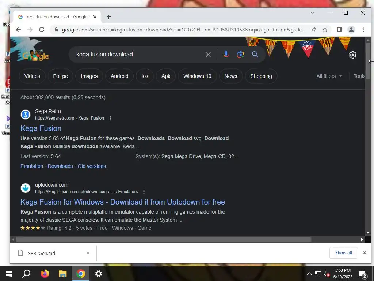Screen dimensions: 374x281
Task: Search by image with Google Lens icon
Action: pyautogui.click(x=241, y=55)
